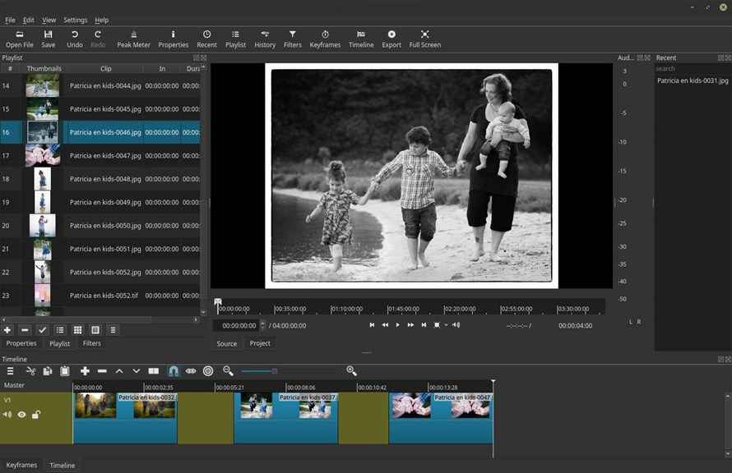Image resolution: width=732 pixels, height=473 pixels.
Task: Toggle snapping magnet in timeline toolbar
Action: point(174,371)
